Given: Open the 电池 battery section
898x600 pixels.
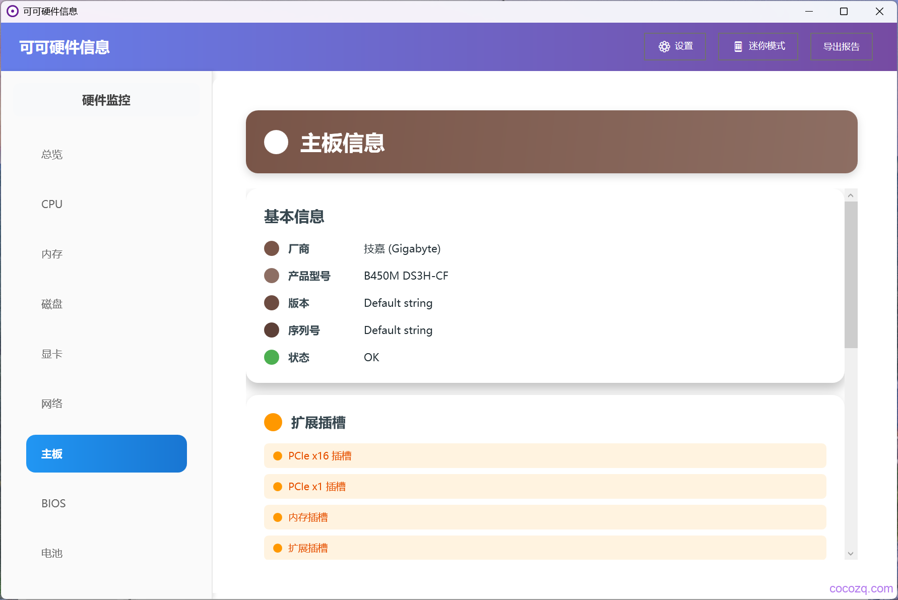Looking at the screenshot, I should [x=106, y=554].
